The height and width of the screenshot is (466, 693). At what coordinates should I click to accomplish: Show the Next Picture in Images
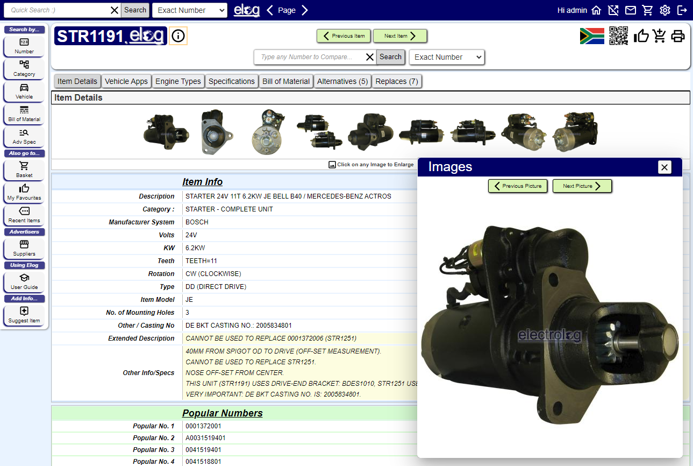582,186
